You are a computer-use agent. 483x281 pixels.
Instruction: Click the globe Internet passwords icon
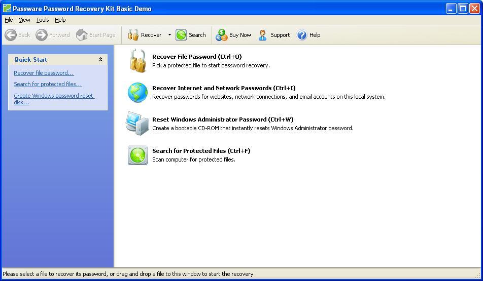[137, 92]
